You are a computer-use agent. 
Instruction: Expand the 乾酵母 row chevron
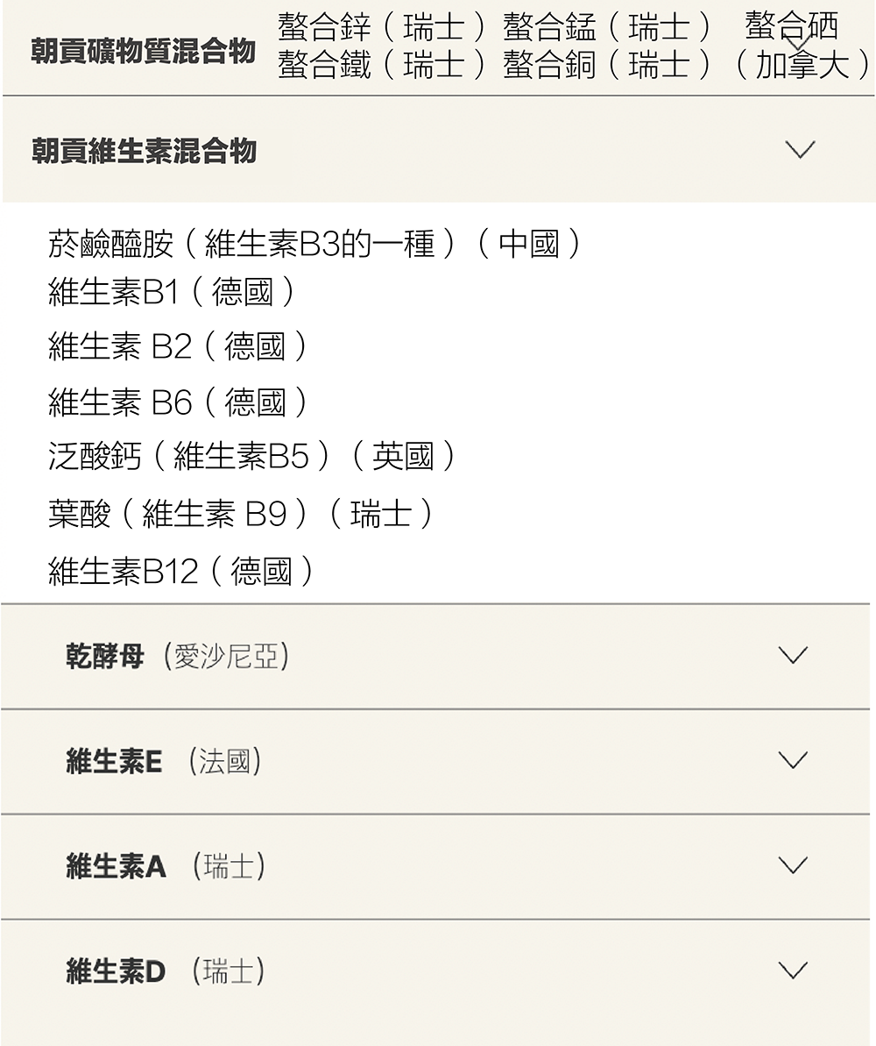coord(793,655)
